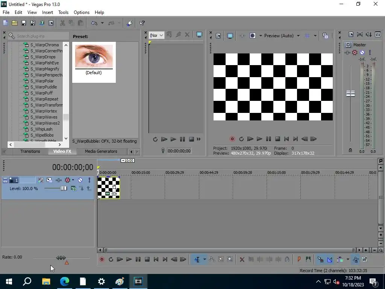The height and width of the screenshot is (289, 385).
Task: Click the trimmer timecode field
Action: pyautogui.click(x=179, y=151)
